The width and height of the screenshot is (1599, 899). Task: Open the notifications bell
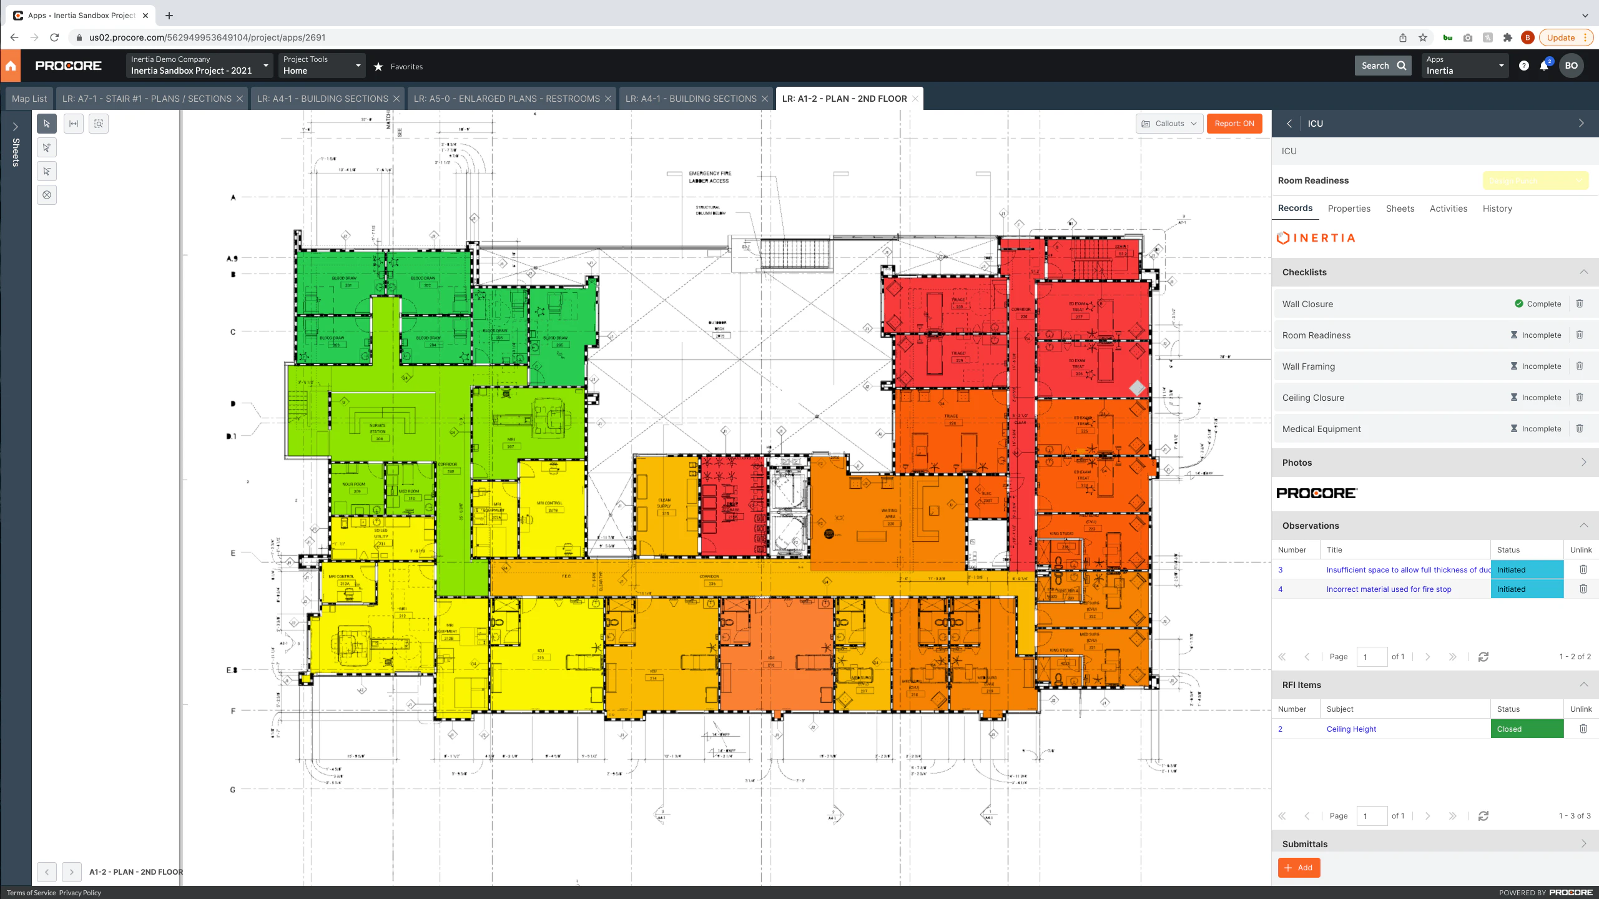pos(1545,66)
